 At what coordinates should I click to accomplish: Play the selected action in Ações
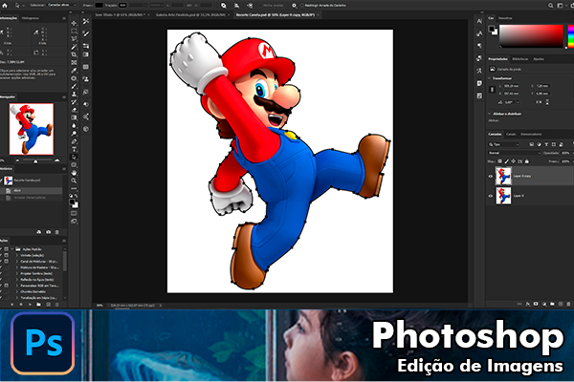tap(30, 304)
